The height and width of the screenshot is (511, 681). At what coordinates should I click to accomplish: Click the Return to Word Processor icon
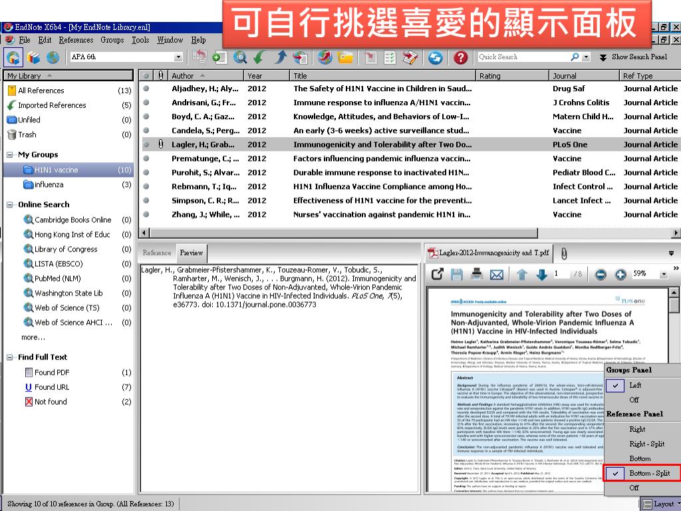pyautogui.click(x=410, y=57)
